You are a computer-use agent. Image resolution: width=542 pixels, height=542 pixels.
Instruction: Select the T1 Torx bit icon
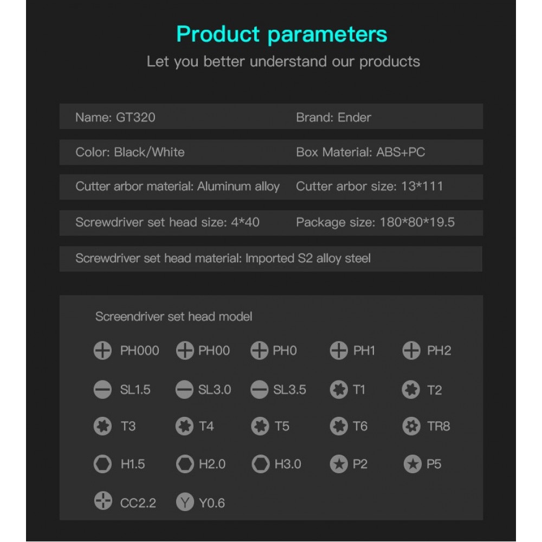coord(339,390)
